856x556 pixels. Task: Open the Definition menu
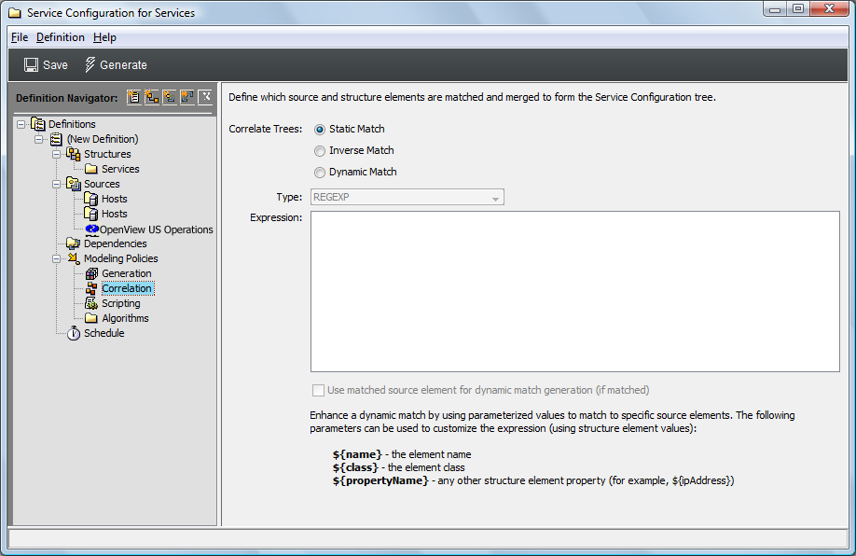[x=60, y=37]
